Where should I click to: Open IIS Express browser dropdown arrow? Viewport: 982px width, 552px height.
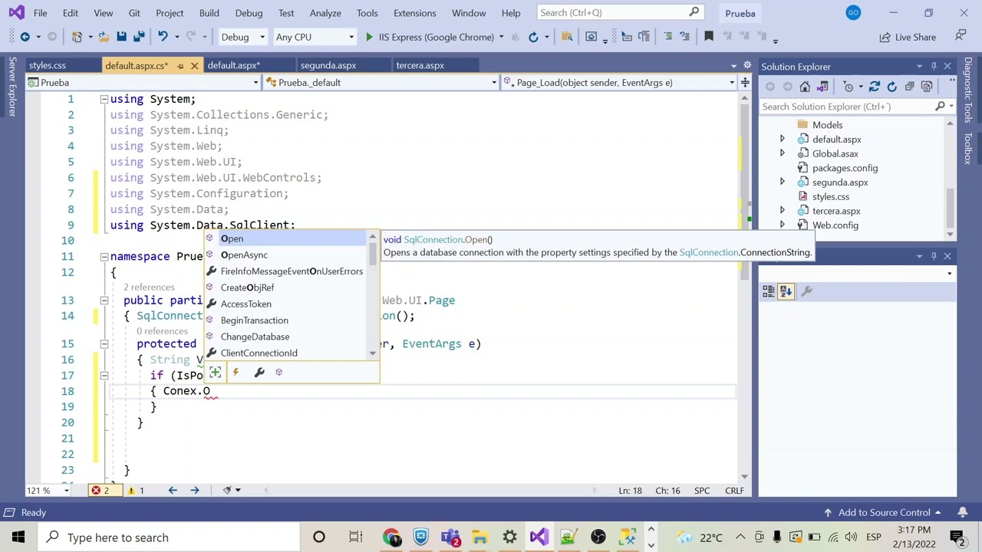point(501,37)
